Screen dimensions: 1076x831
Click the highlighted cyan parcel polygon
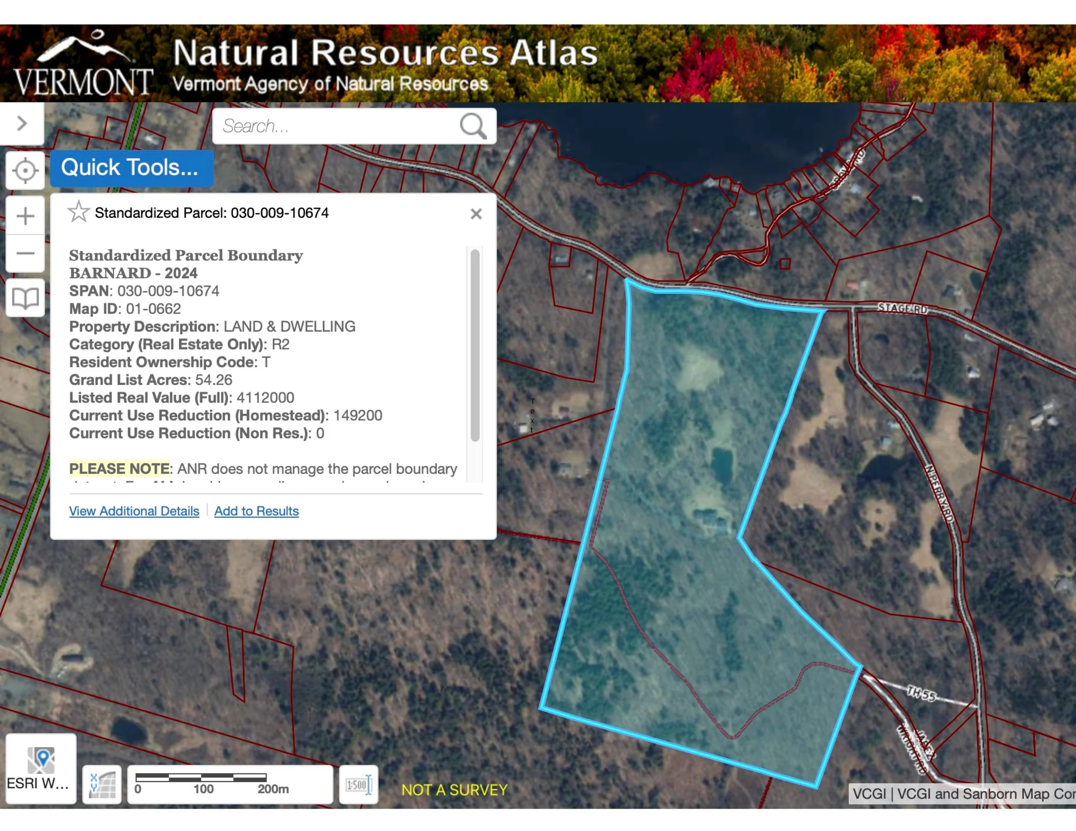[699, 616]
